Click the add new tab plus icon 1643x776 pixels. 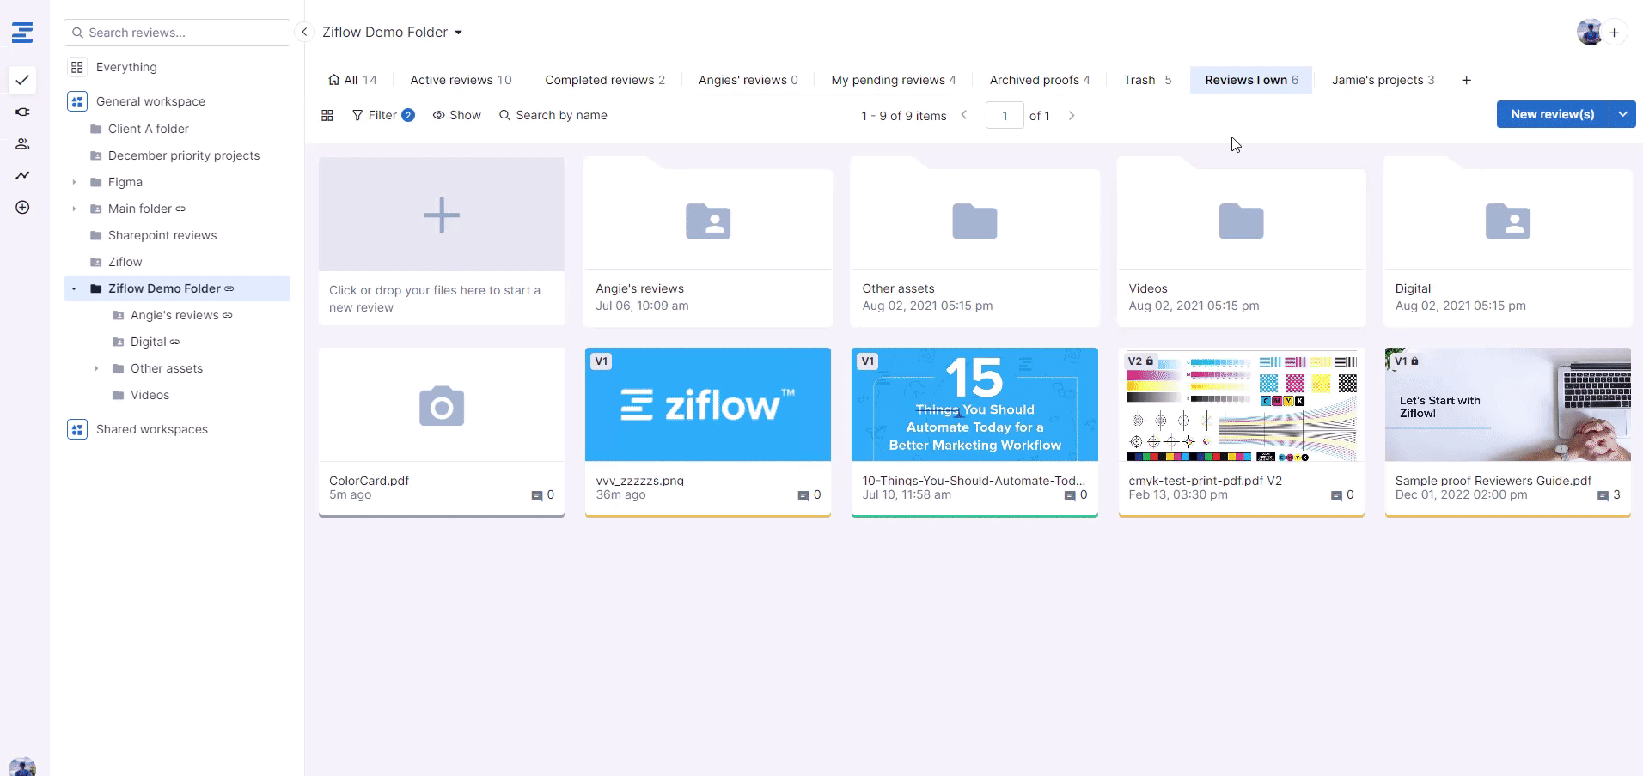1466,80
